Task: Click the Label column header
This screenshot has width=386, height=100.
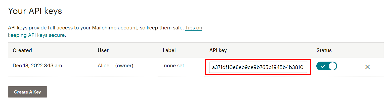Action: (x=169, y=50)
